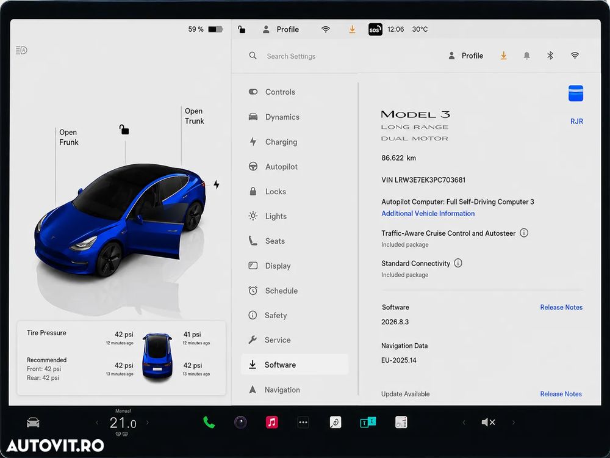This screenshot has height=458, width=610.
Task: Tap the SOS emergency icon
Action: tap(375, 29)
